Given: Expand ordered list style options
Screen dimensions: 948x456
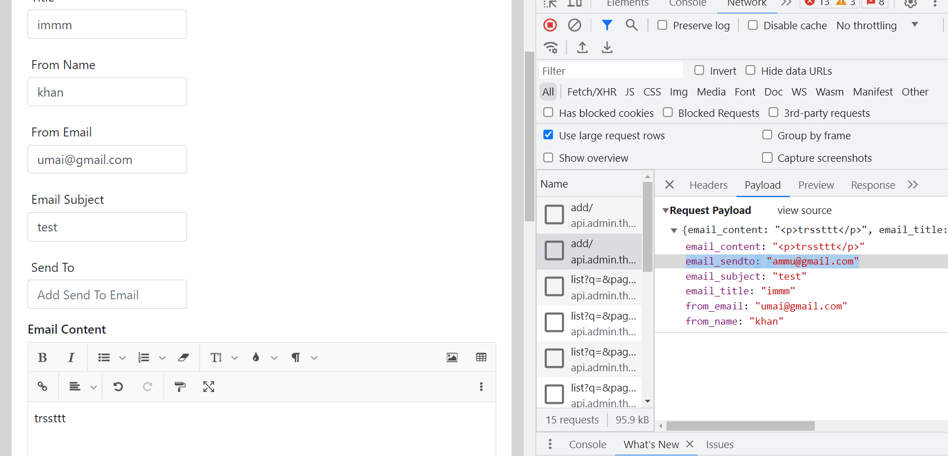Looking at the screenshot, I should point(162,358).
